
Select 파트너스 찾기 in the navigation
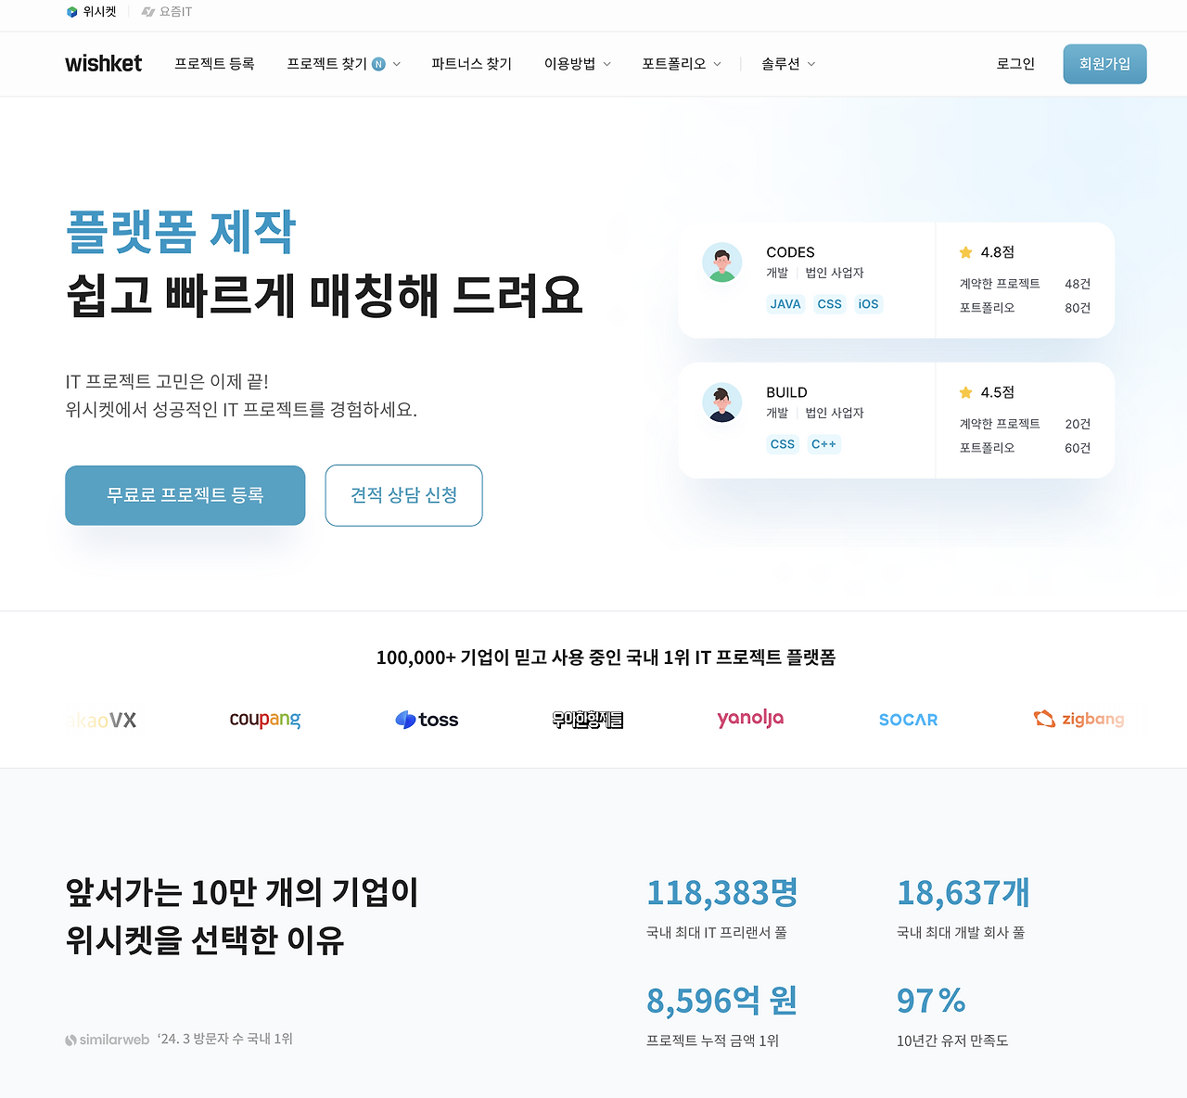471,64
